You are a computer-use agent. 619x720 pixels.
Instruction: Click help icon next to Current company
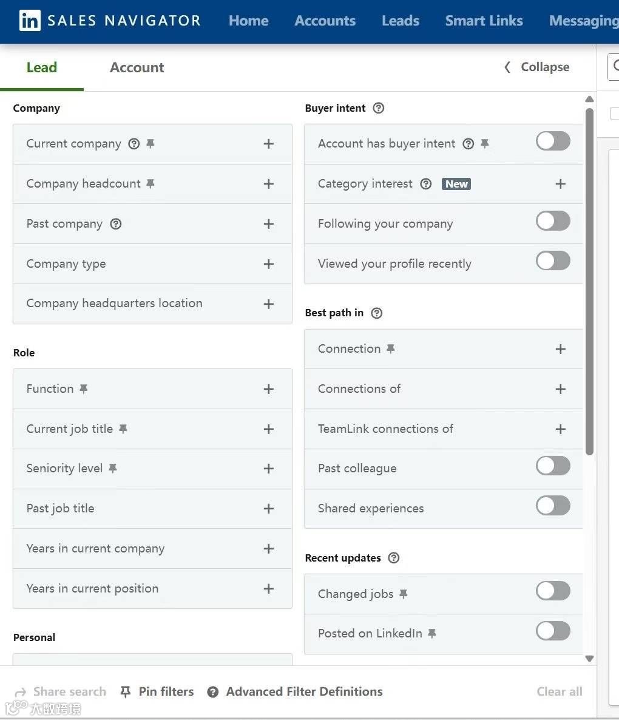(x=134, y=144)
